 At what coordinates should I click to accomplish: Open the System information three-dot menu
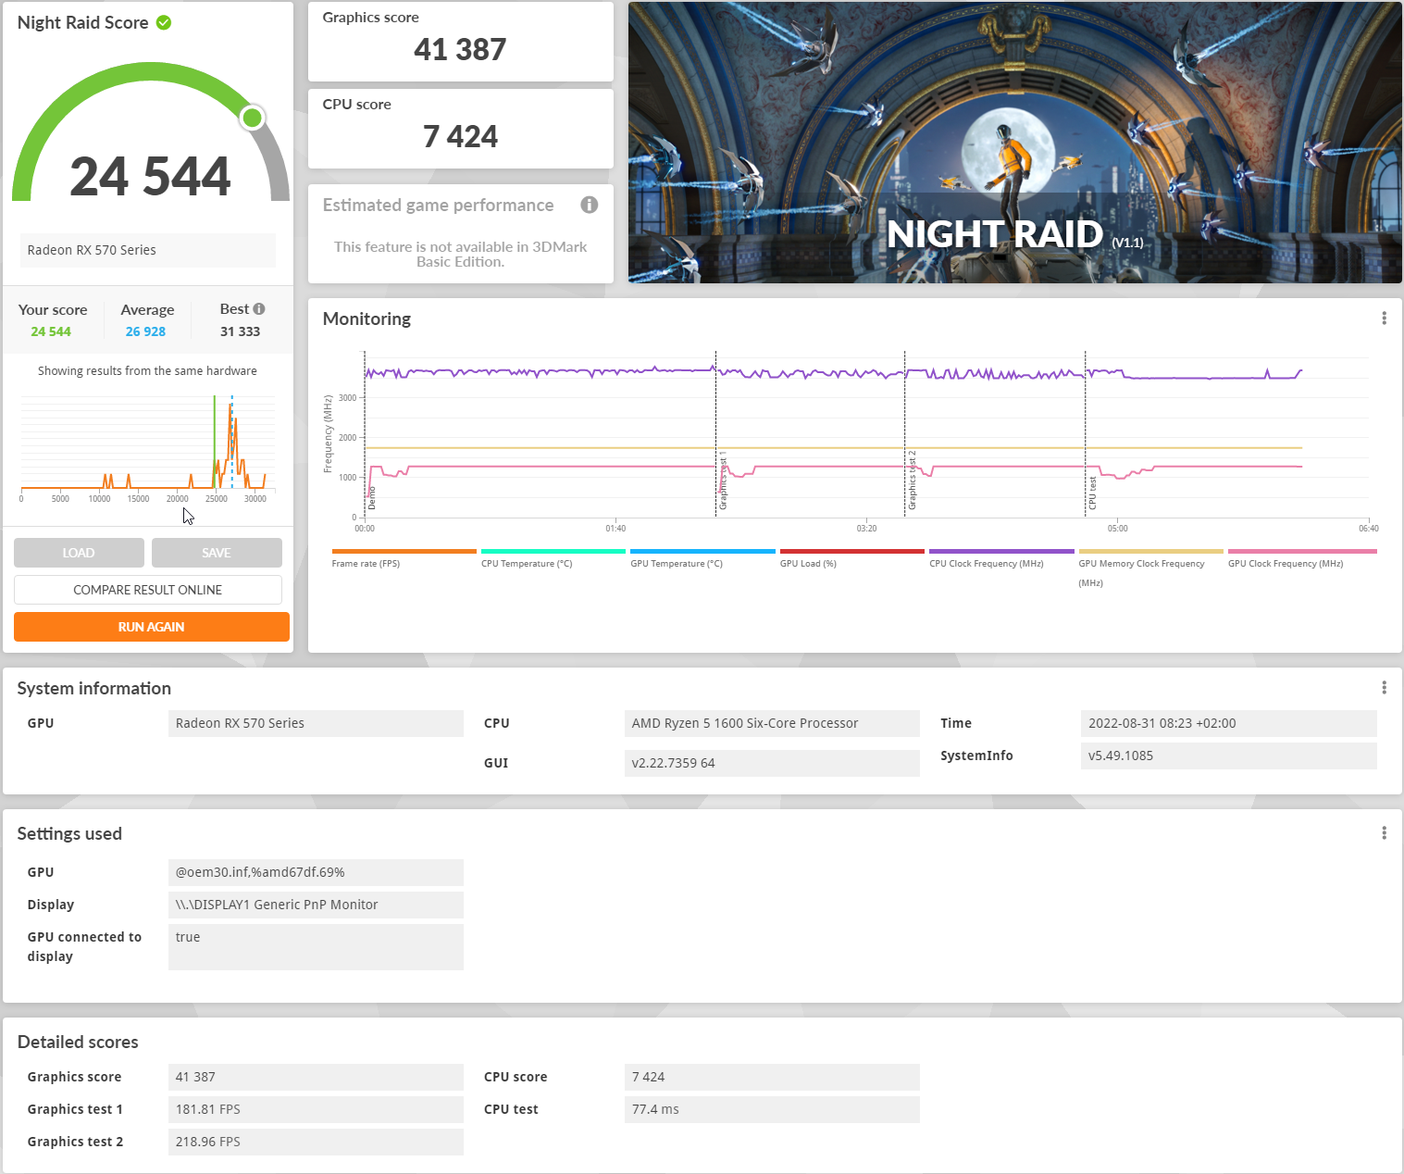tap(1384, 688)
